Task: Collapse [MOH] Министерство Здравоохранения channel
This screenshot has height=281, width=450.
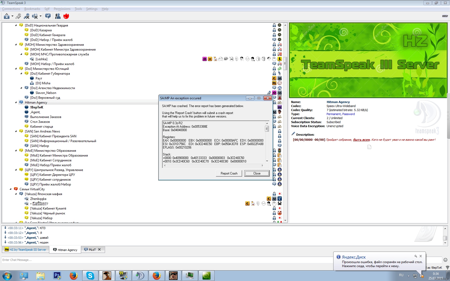Action: [16, 45]
